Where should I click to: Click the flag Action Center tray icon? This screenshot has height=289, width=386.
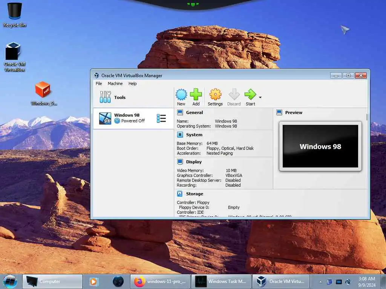point(329,282)
